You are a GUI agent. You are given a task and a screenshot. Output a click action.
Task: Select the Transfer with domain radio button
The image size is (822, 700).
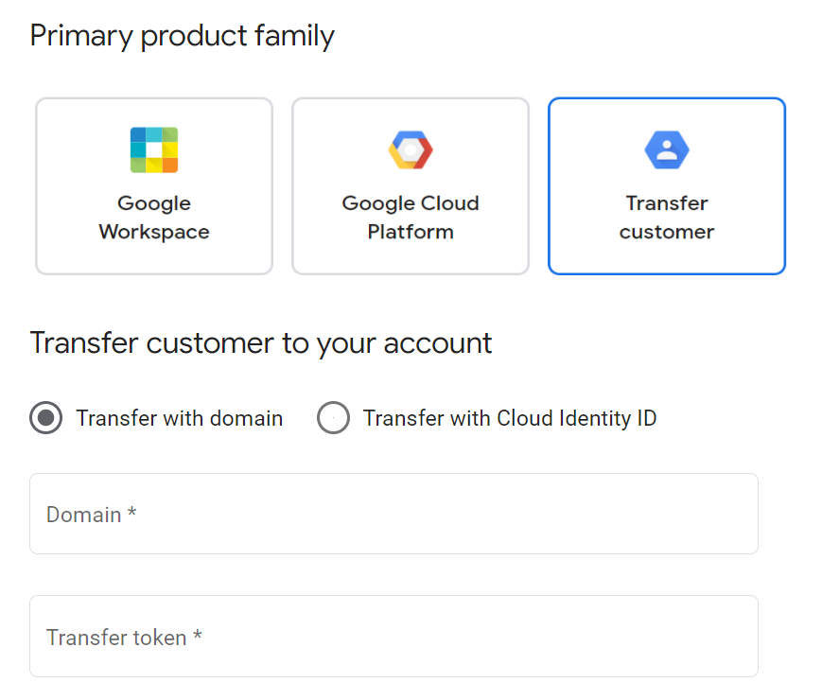tap(45, 417)
